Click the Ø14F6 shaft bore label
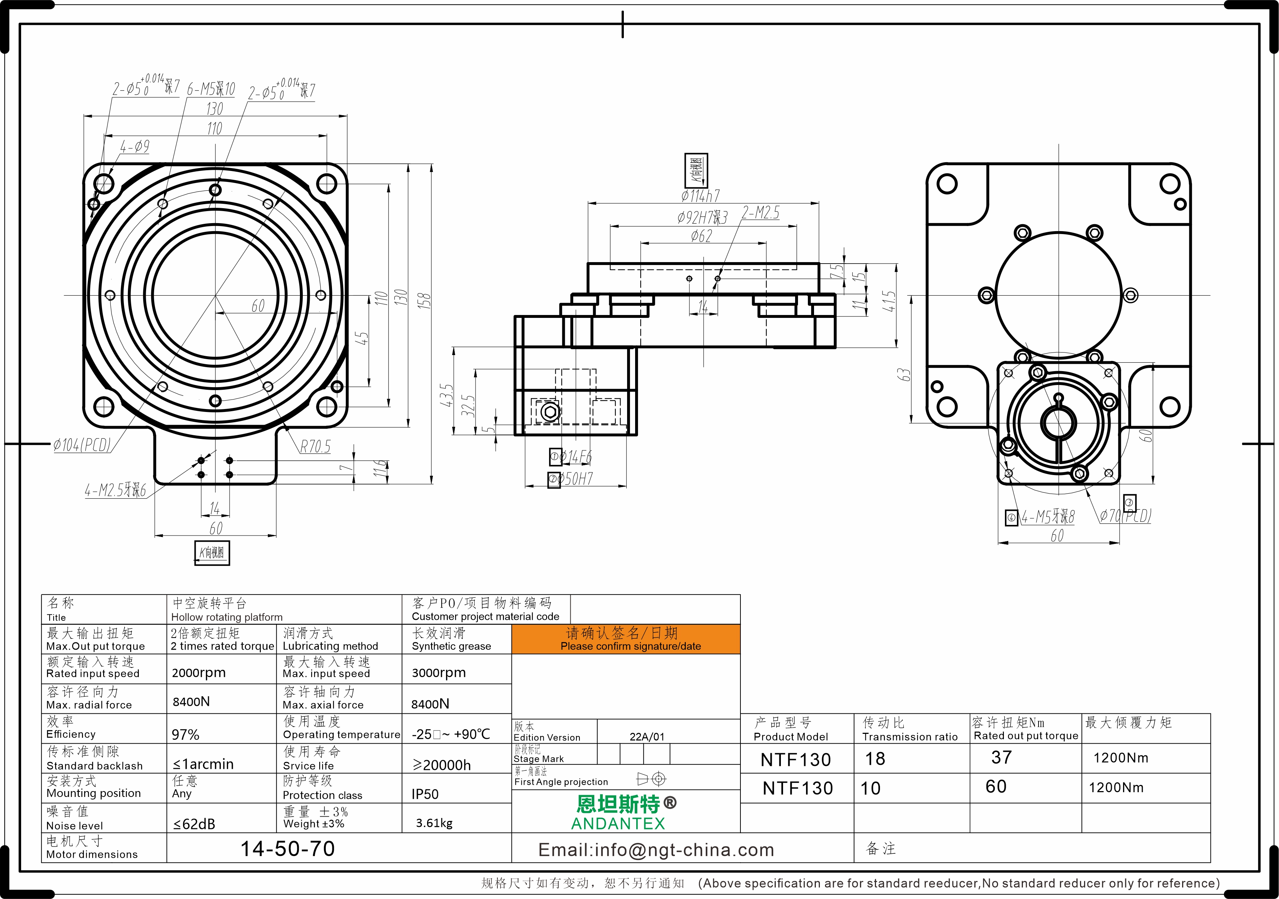 click(x=575, y=457)
